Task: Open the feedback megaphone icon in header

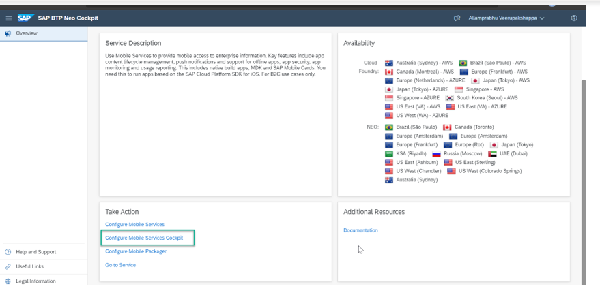Action: coord(457,18)
